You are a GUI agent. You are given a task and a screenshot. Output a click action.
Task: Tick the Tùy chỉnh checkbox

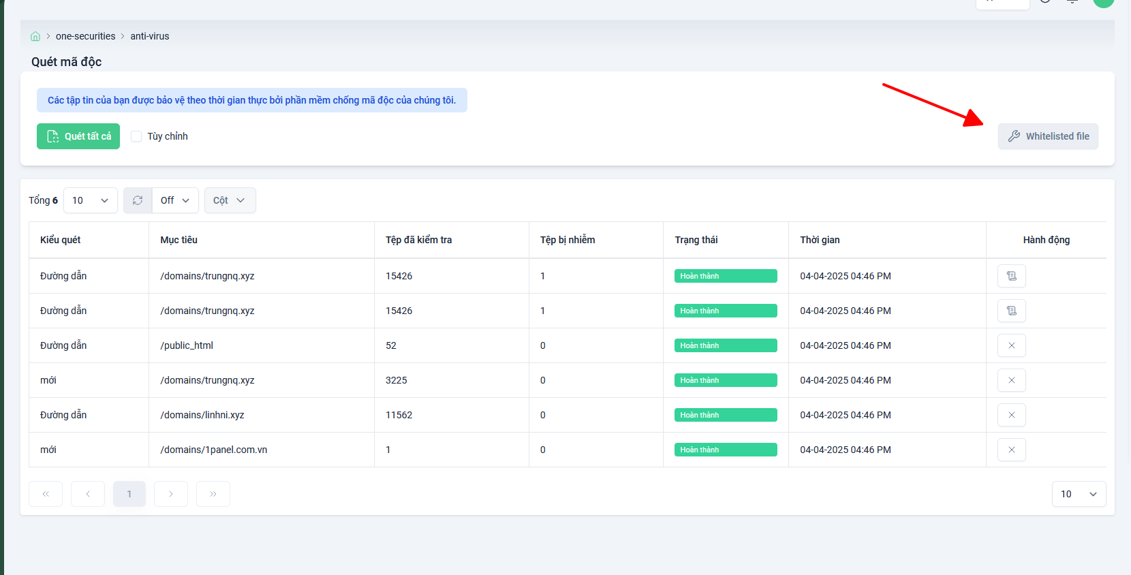pyautogui.click(x=136, y=136)
